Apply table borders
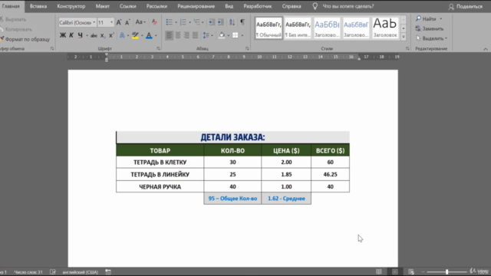Image resolution: width=491 pixels, height=276 pixels. pos(236,35)
